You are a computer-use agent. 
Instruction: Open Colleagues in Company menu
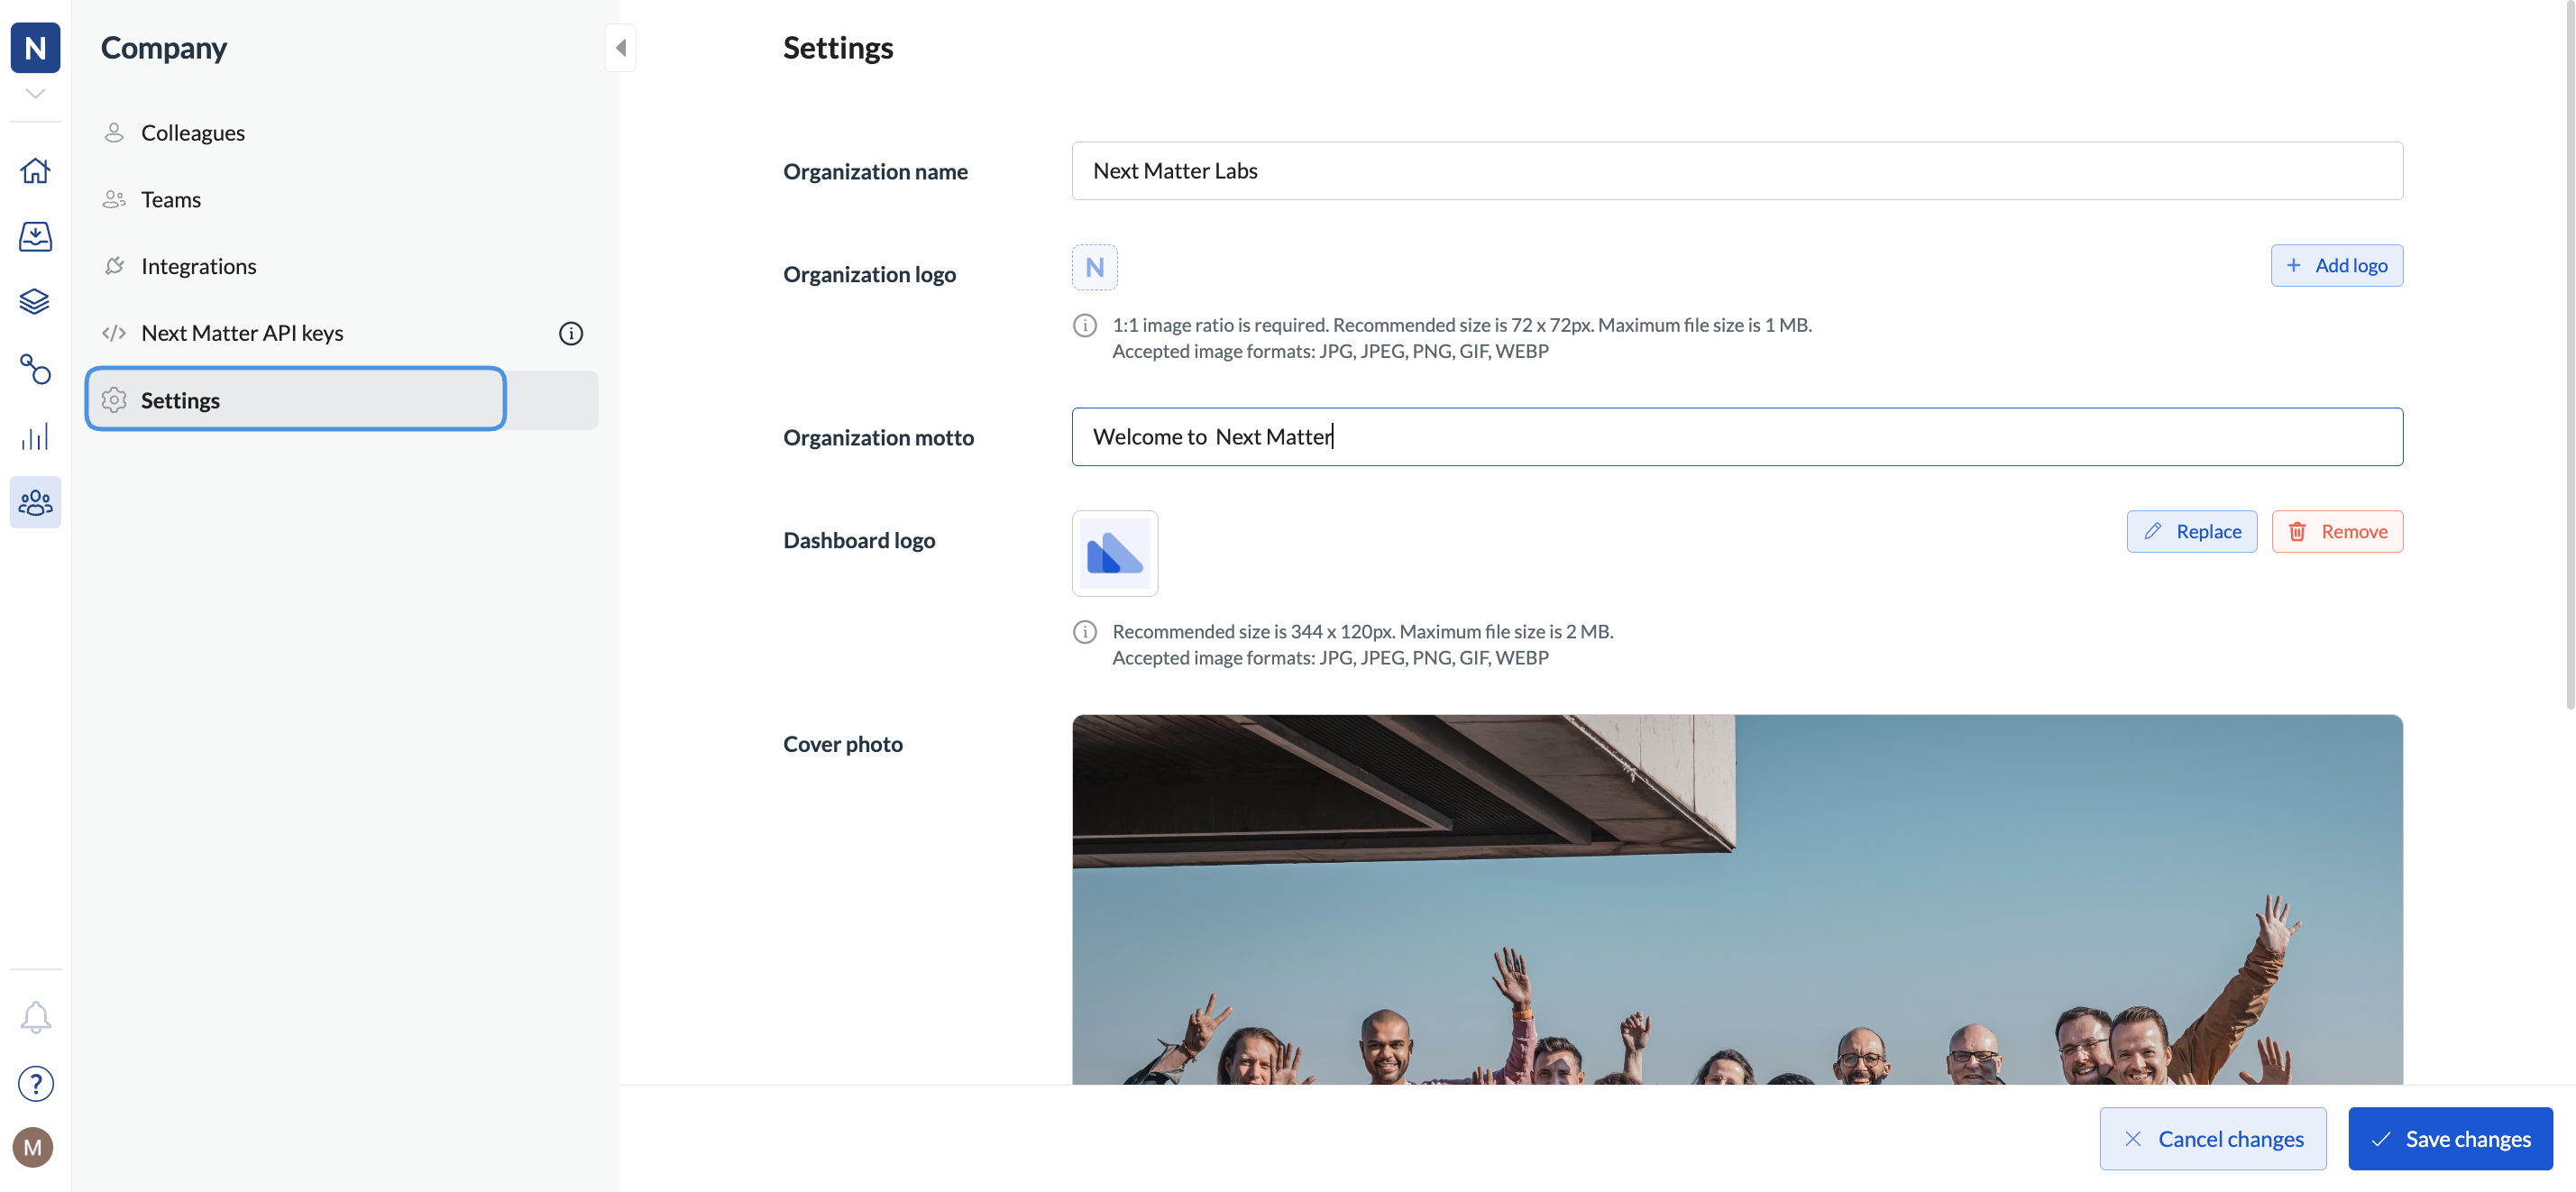click(x=192, y=133)
